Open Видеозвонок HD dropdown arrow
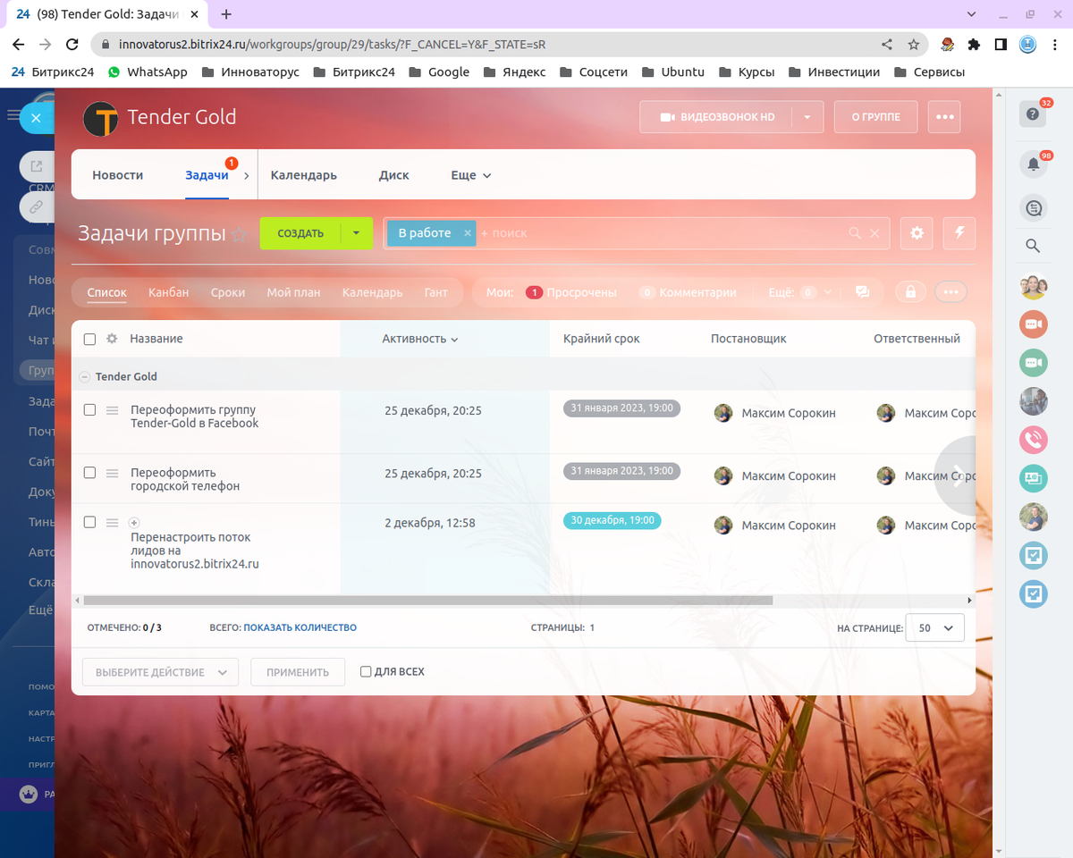This screenshot has height=858, width=1073. [808, 117]
